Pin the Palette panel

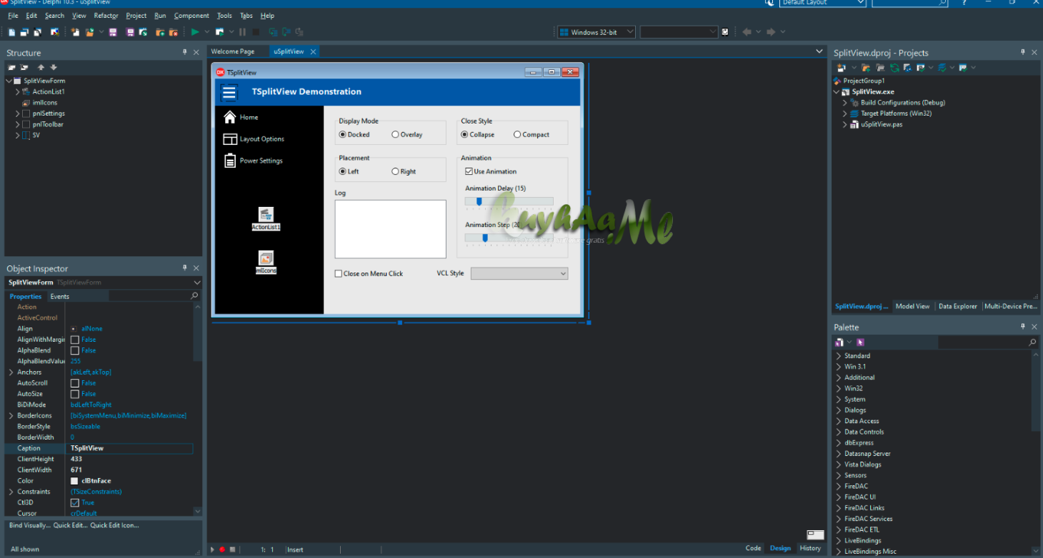pos(1022,327)
